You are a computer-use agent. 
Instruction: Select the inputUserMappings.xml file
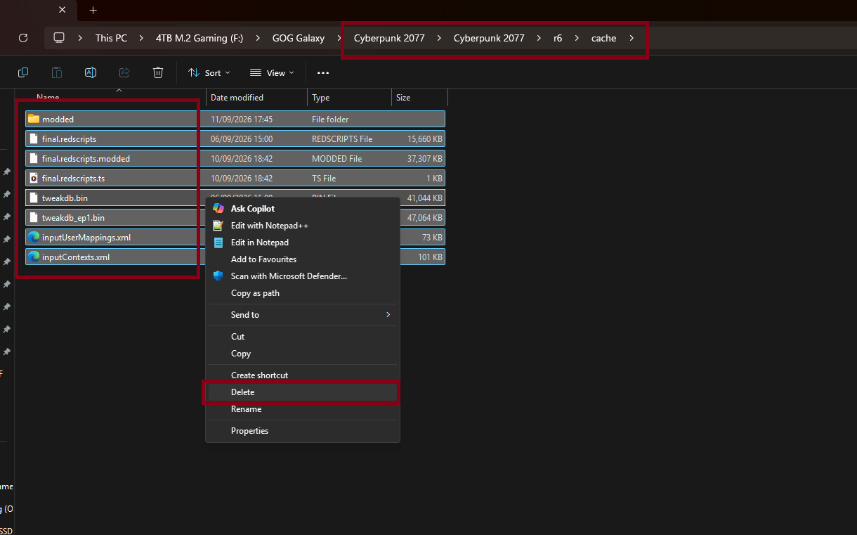pos(235,237)
